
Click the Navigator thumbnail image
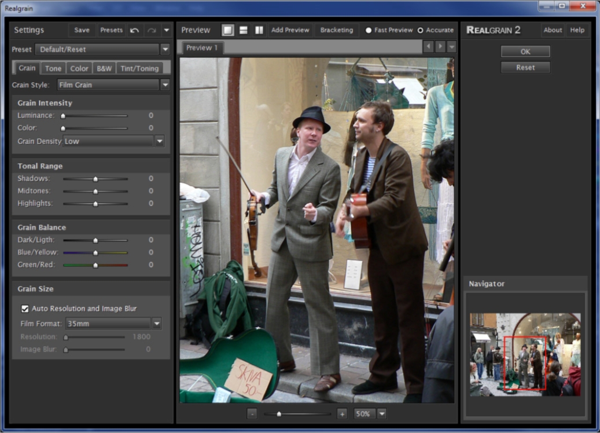(x=525, y=354)
